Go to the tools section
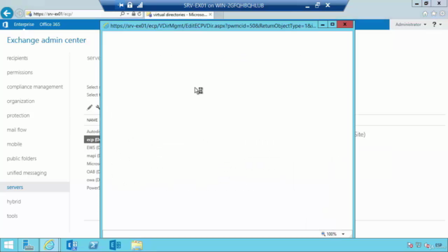 (x=12, y=216)
